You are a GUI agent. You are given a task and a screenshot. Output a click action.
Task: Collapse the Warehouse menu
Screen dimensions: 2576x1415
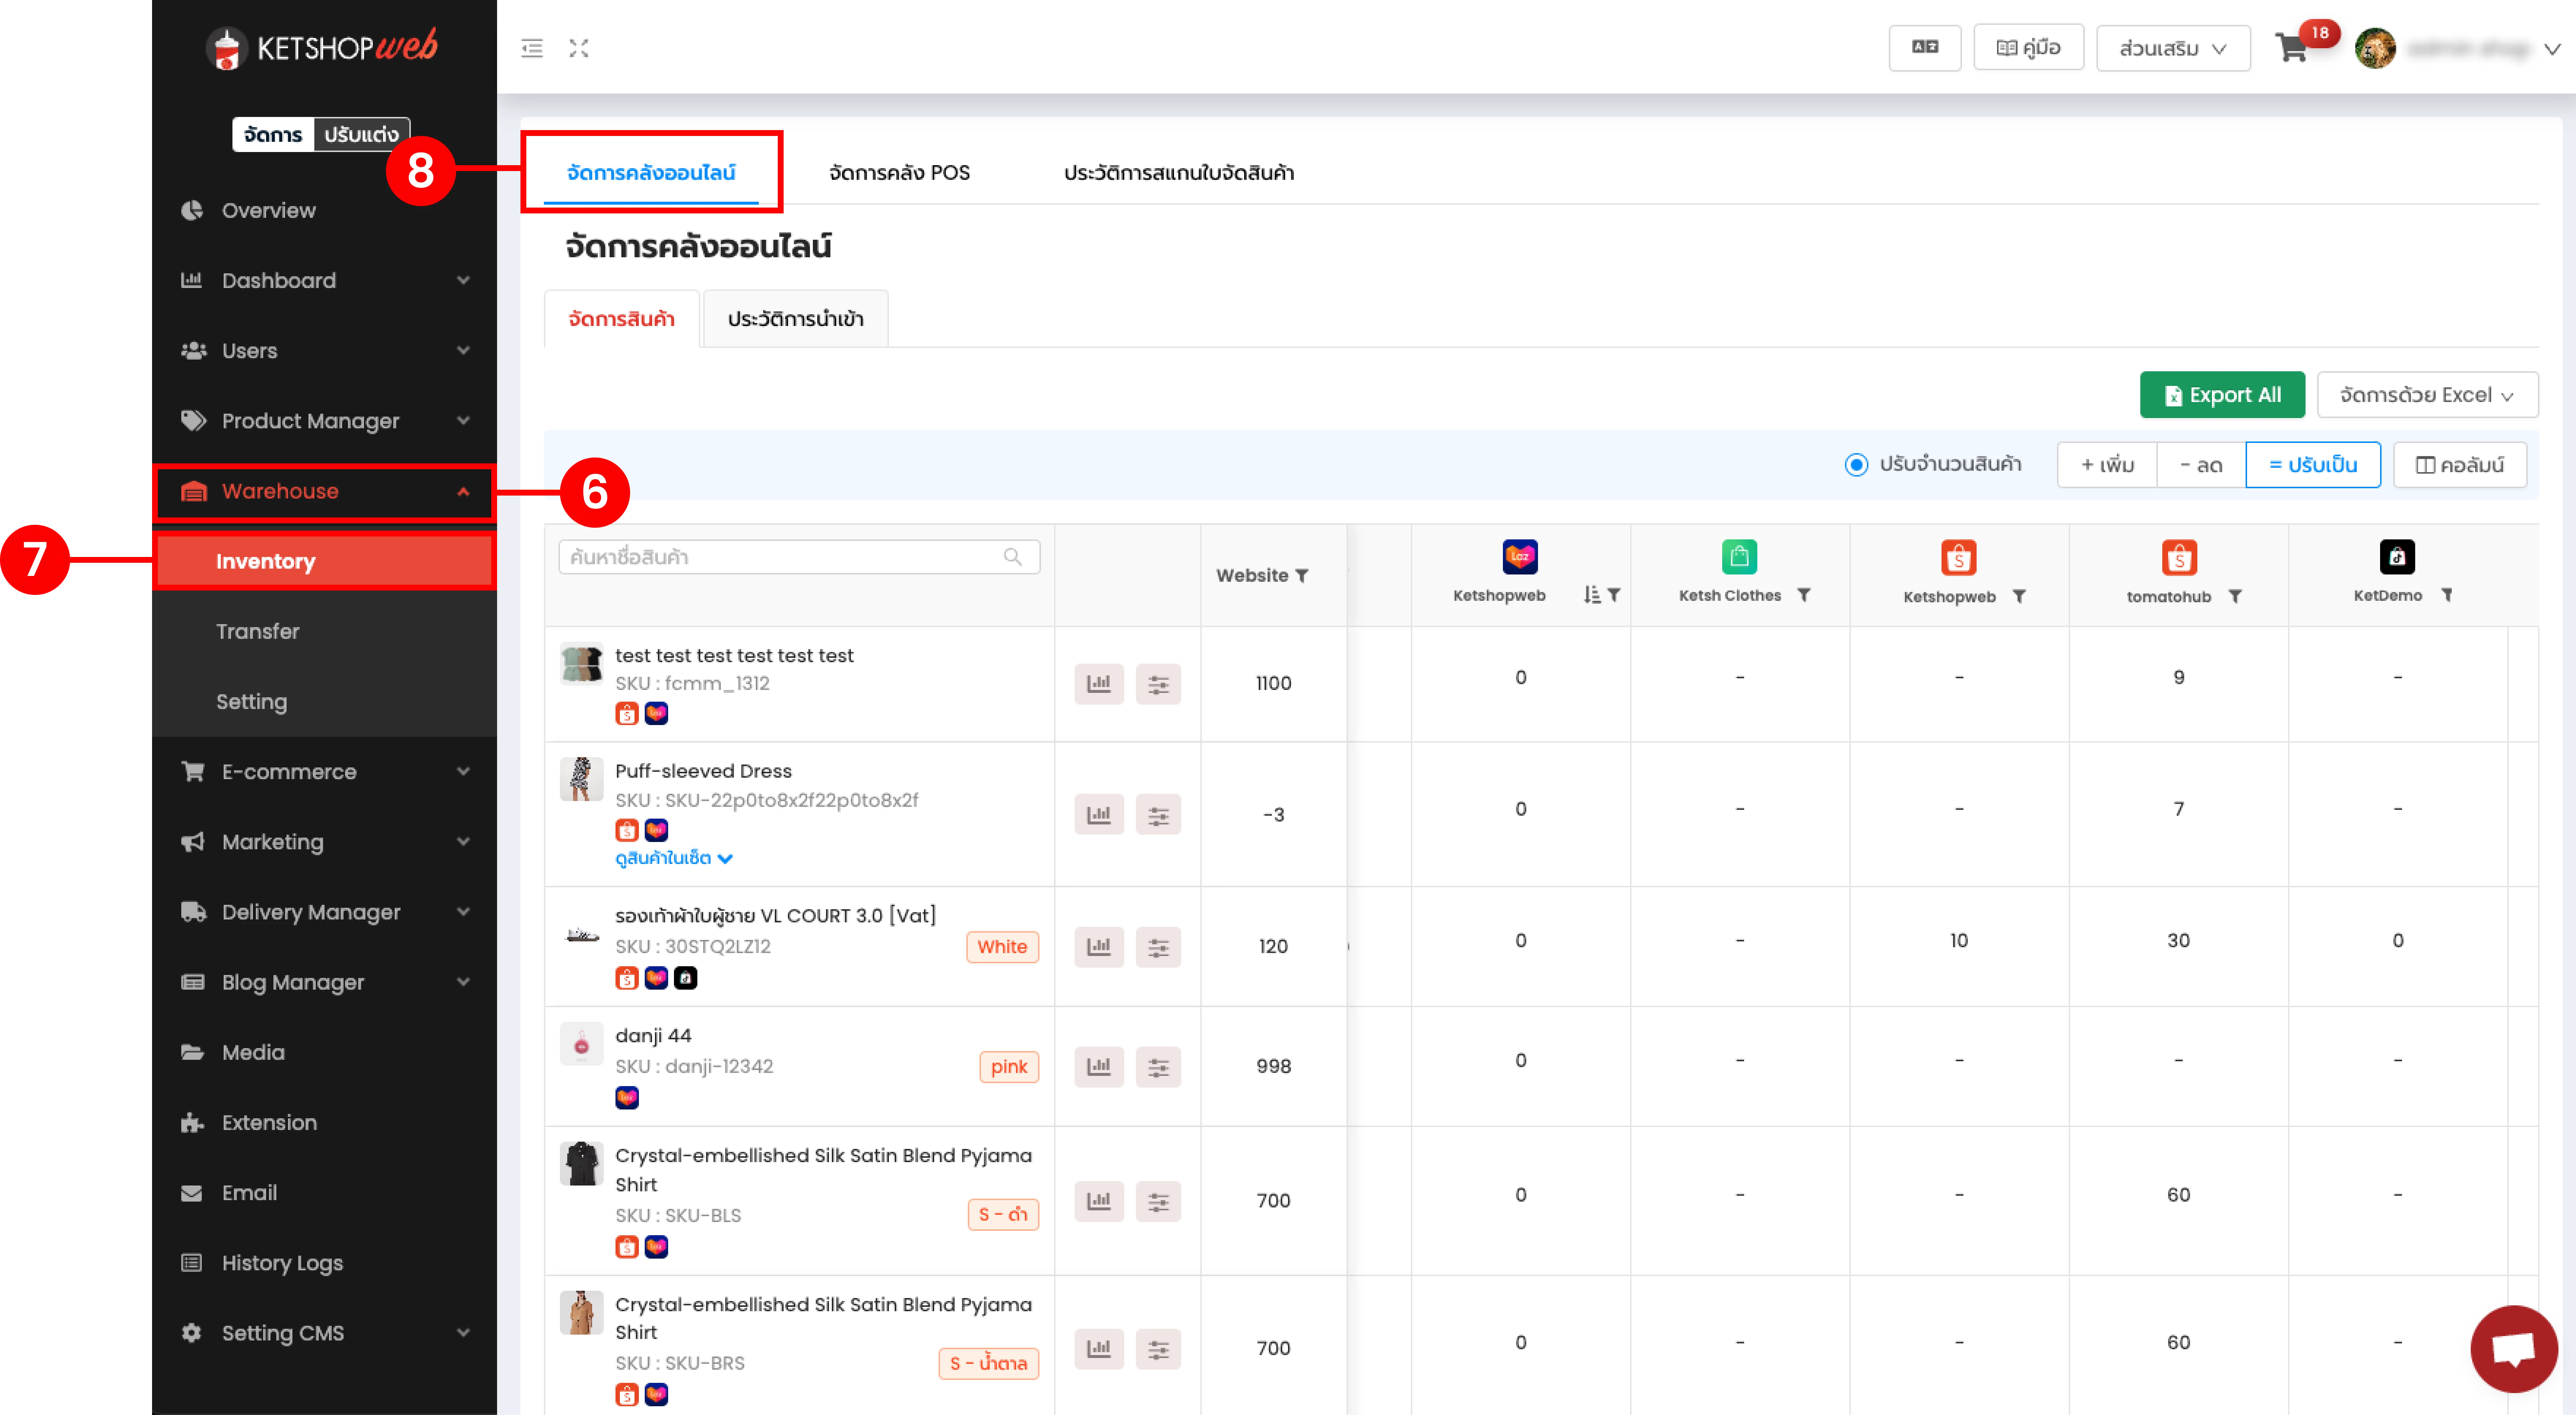324,492
